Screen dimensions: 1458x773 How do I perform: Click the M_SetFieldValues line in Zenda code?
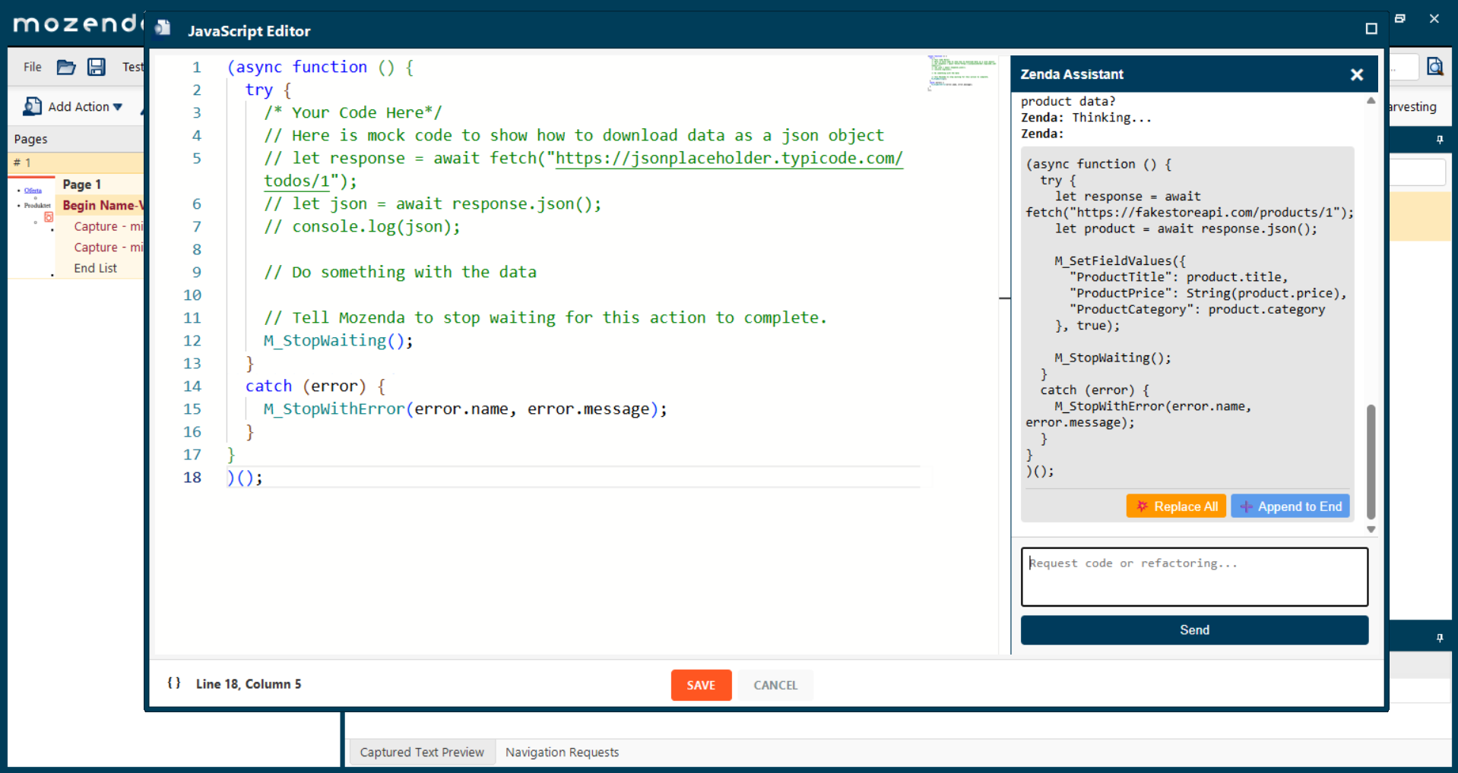(1120, 260)
